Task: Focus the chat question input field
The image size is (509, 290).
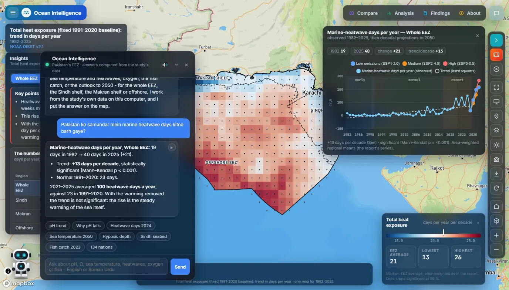Action: (x=107, y=267)
